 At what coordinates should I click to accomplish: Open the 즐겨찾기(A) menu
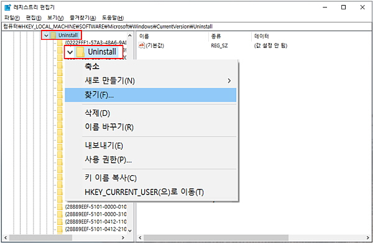pos(83,18)
